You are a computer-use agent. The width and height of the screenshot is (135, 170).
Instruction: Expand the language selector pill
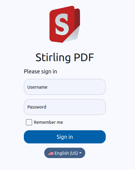65,153
